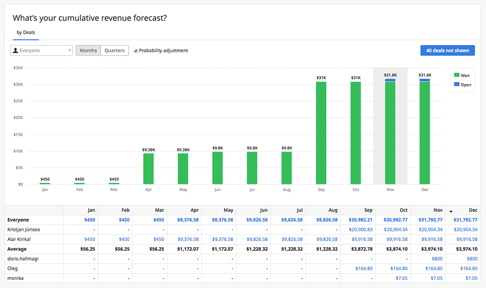Screen dimensions: 486x288
Task: Click the September bar in the chart
Action: [321, 133]
